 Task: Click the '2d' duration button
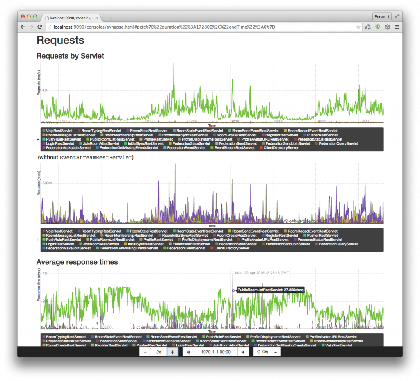point(159,352)
